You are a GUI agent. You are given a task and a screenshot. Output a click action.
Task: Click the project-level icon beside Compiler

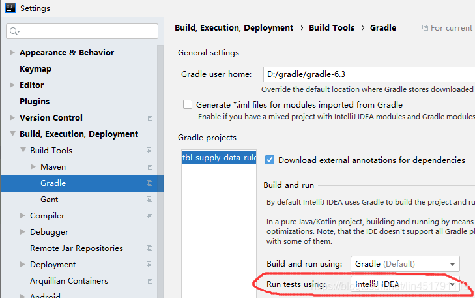(x=149, y=216)
